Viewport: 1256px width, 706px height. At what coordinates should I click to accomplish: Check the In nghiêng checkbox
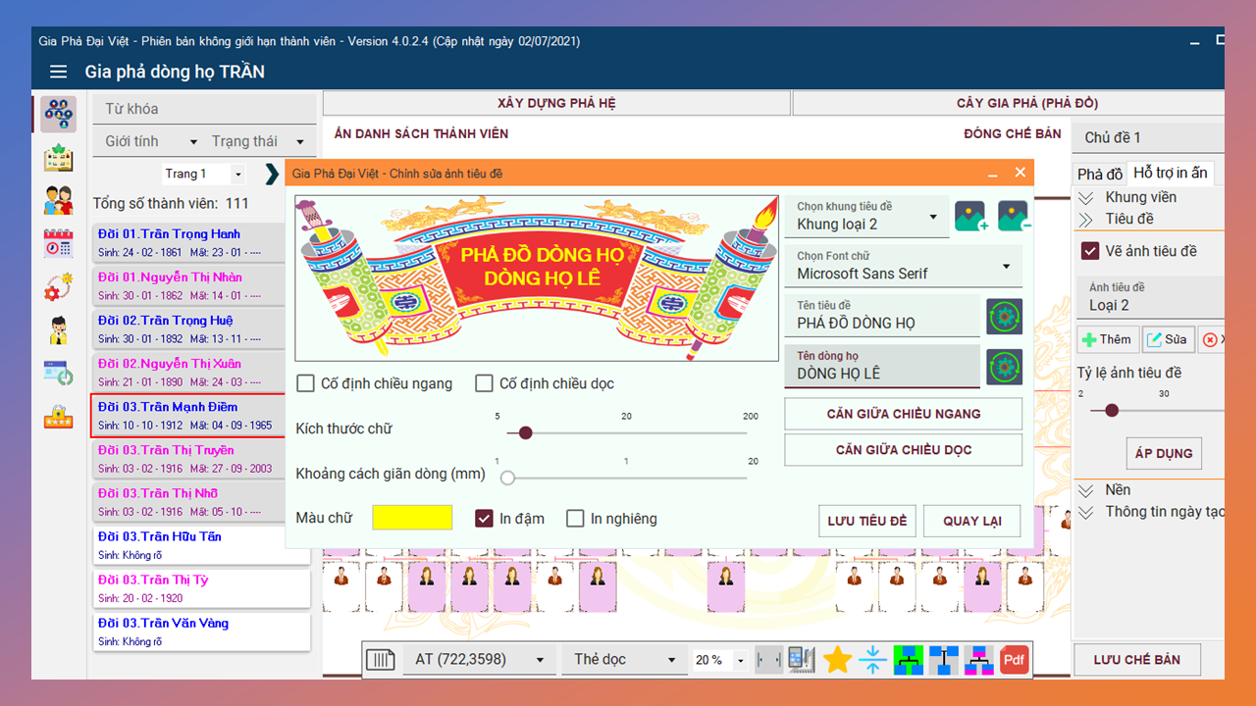pos(575,519)
